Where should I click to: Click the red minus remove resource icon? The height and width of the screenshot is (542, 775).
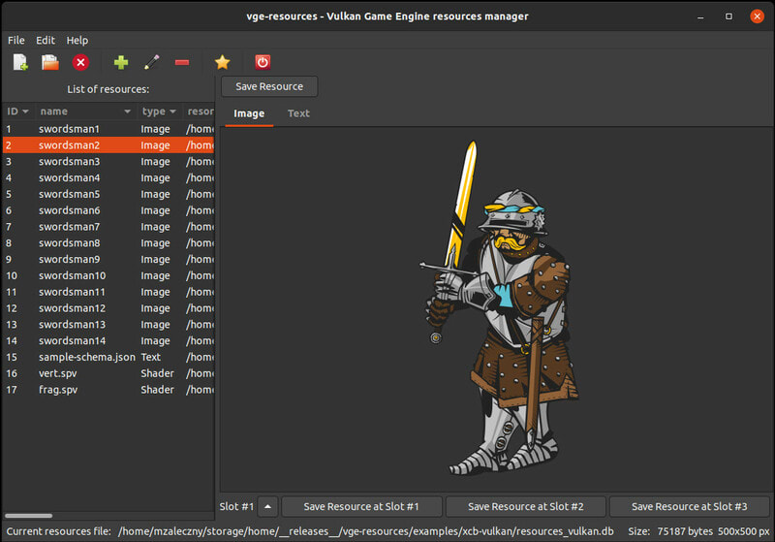[x=182, y=62]
